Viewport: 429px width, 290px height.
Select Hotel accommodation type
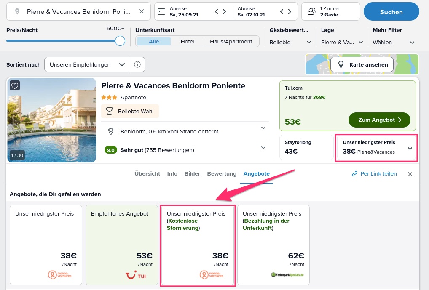[x=188, y=42]
